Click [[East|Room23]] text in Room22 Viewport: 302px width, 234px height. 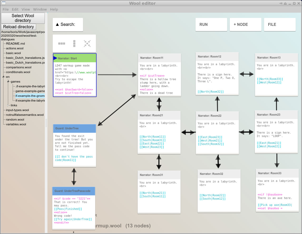(210, 137)
